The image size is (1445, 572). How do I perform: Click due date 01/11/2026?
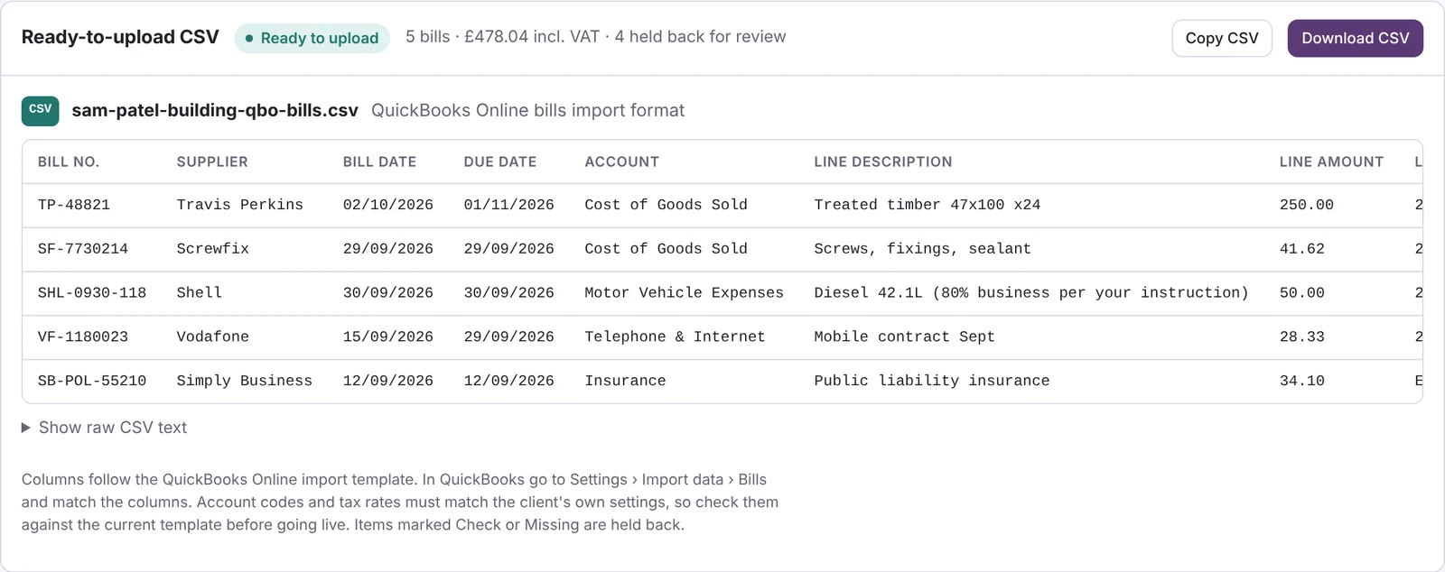click(x=509, y=205)
